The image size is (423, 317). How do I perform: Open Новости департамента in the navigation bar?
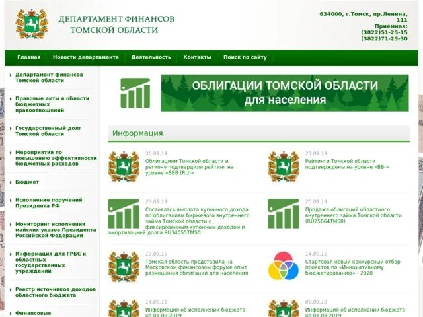86,57
